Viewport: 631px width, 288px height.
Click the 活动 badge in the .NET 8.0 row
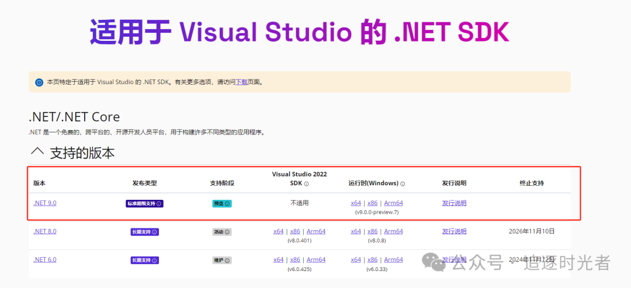pyautogui.click(x=222, y=232)
